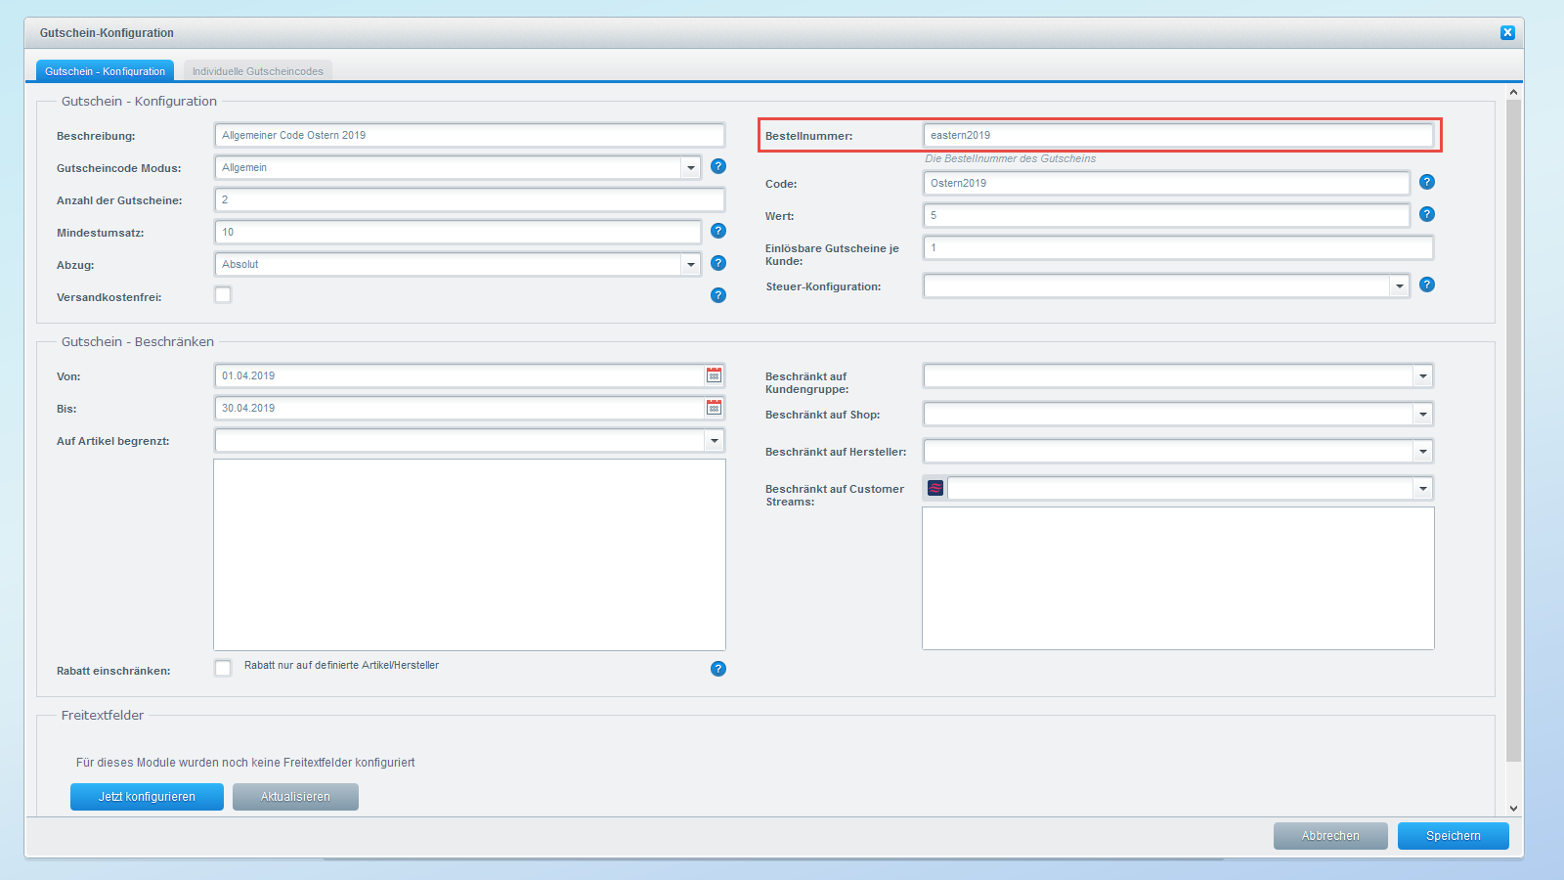Click the scroll down arrow

1513,809
